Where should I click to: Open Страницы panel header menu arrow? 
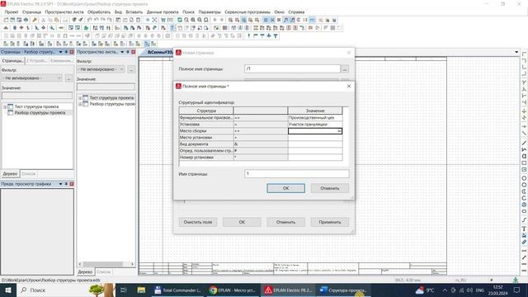point(60,52)
